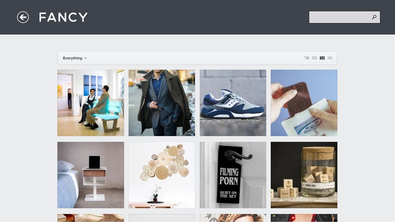Open the wood slice wall art photo
395x222 pixels.
(x=162, y=175)
